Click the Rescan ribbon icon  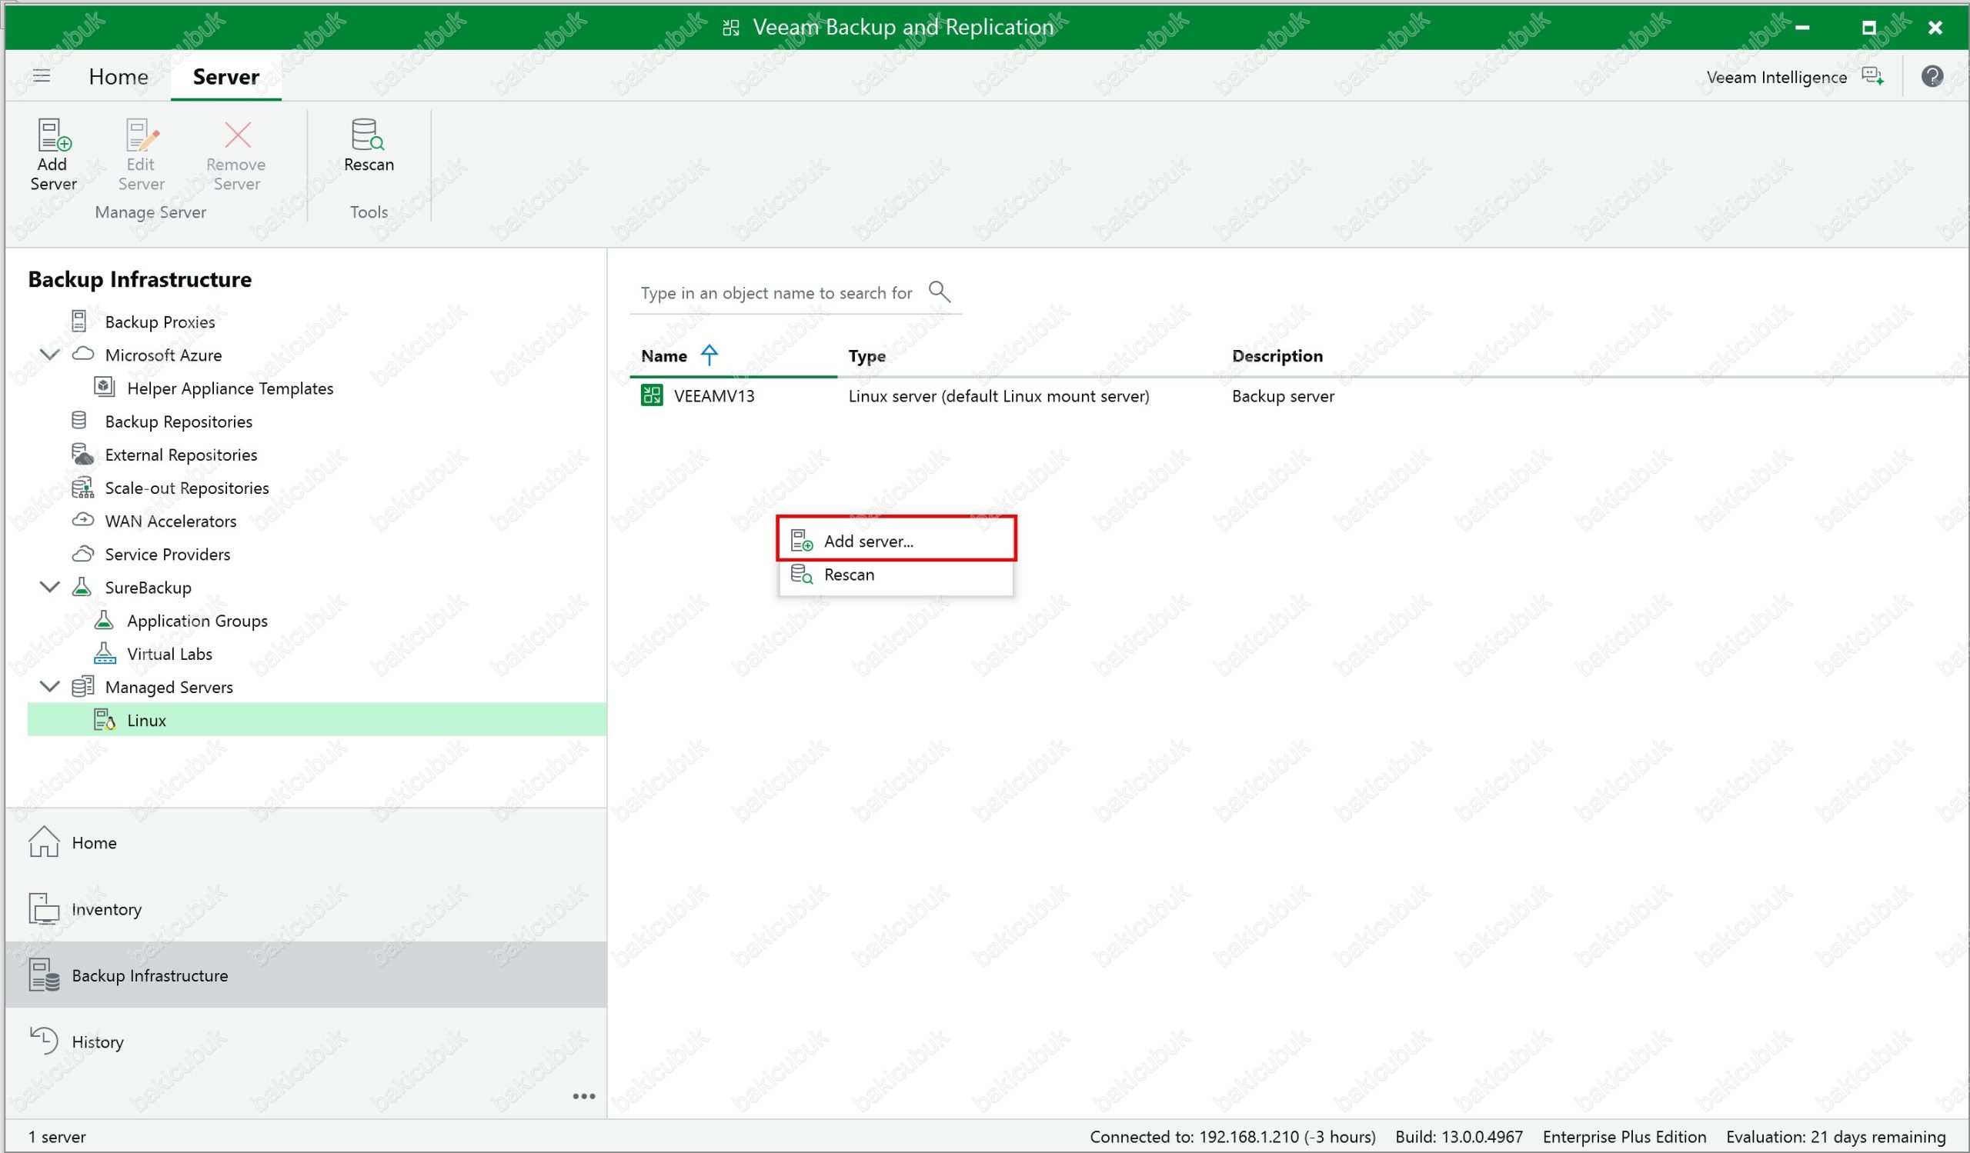coord(368,135)
